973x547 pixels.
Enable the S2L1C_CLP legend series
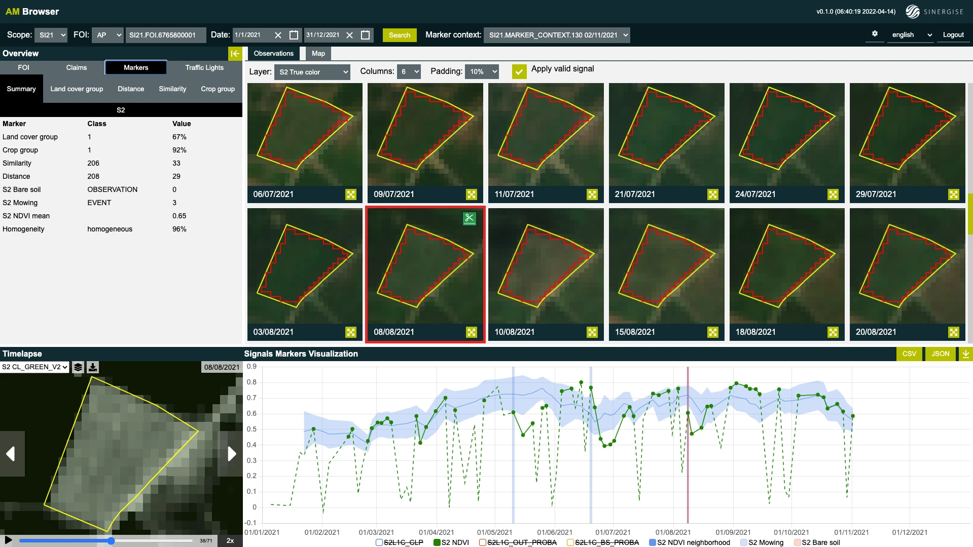[x=379, y=542]
